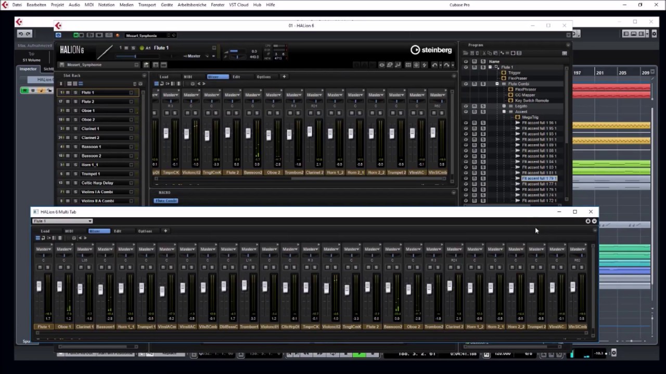The height and width of the screenshot is (374, 666).
Task: Click the green play button in Cubase transport
Action: [359, 354]
